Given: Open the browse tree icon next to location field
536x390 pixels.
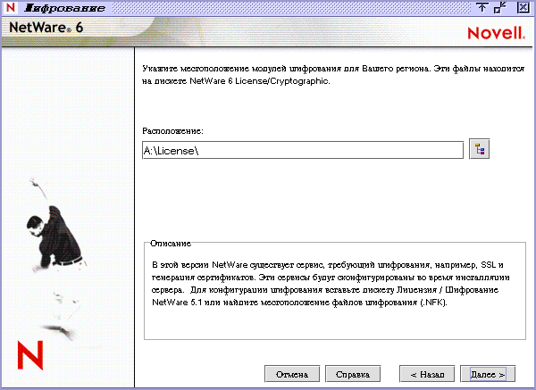Looking at the screenshot, I should (479, 149).
